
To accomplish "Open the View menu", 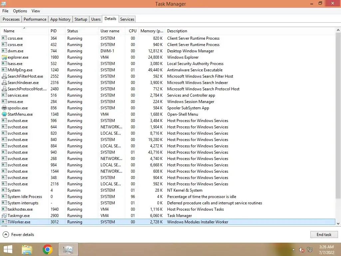I will coord(36,11).
